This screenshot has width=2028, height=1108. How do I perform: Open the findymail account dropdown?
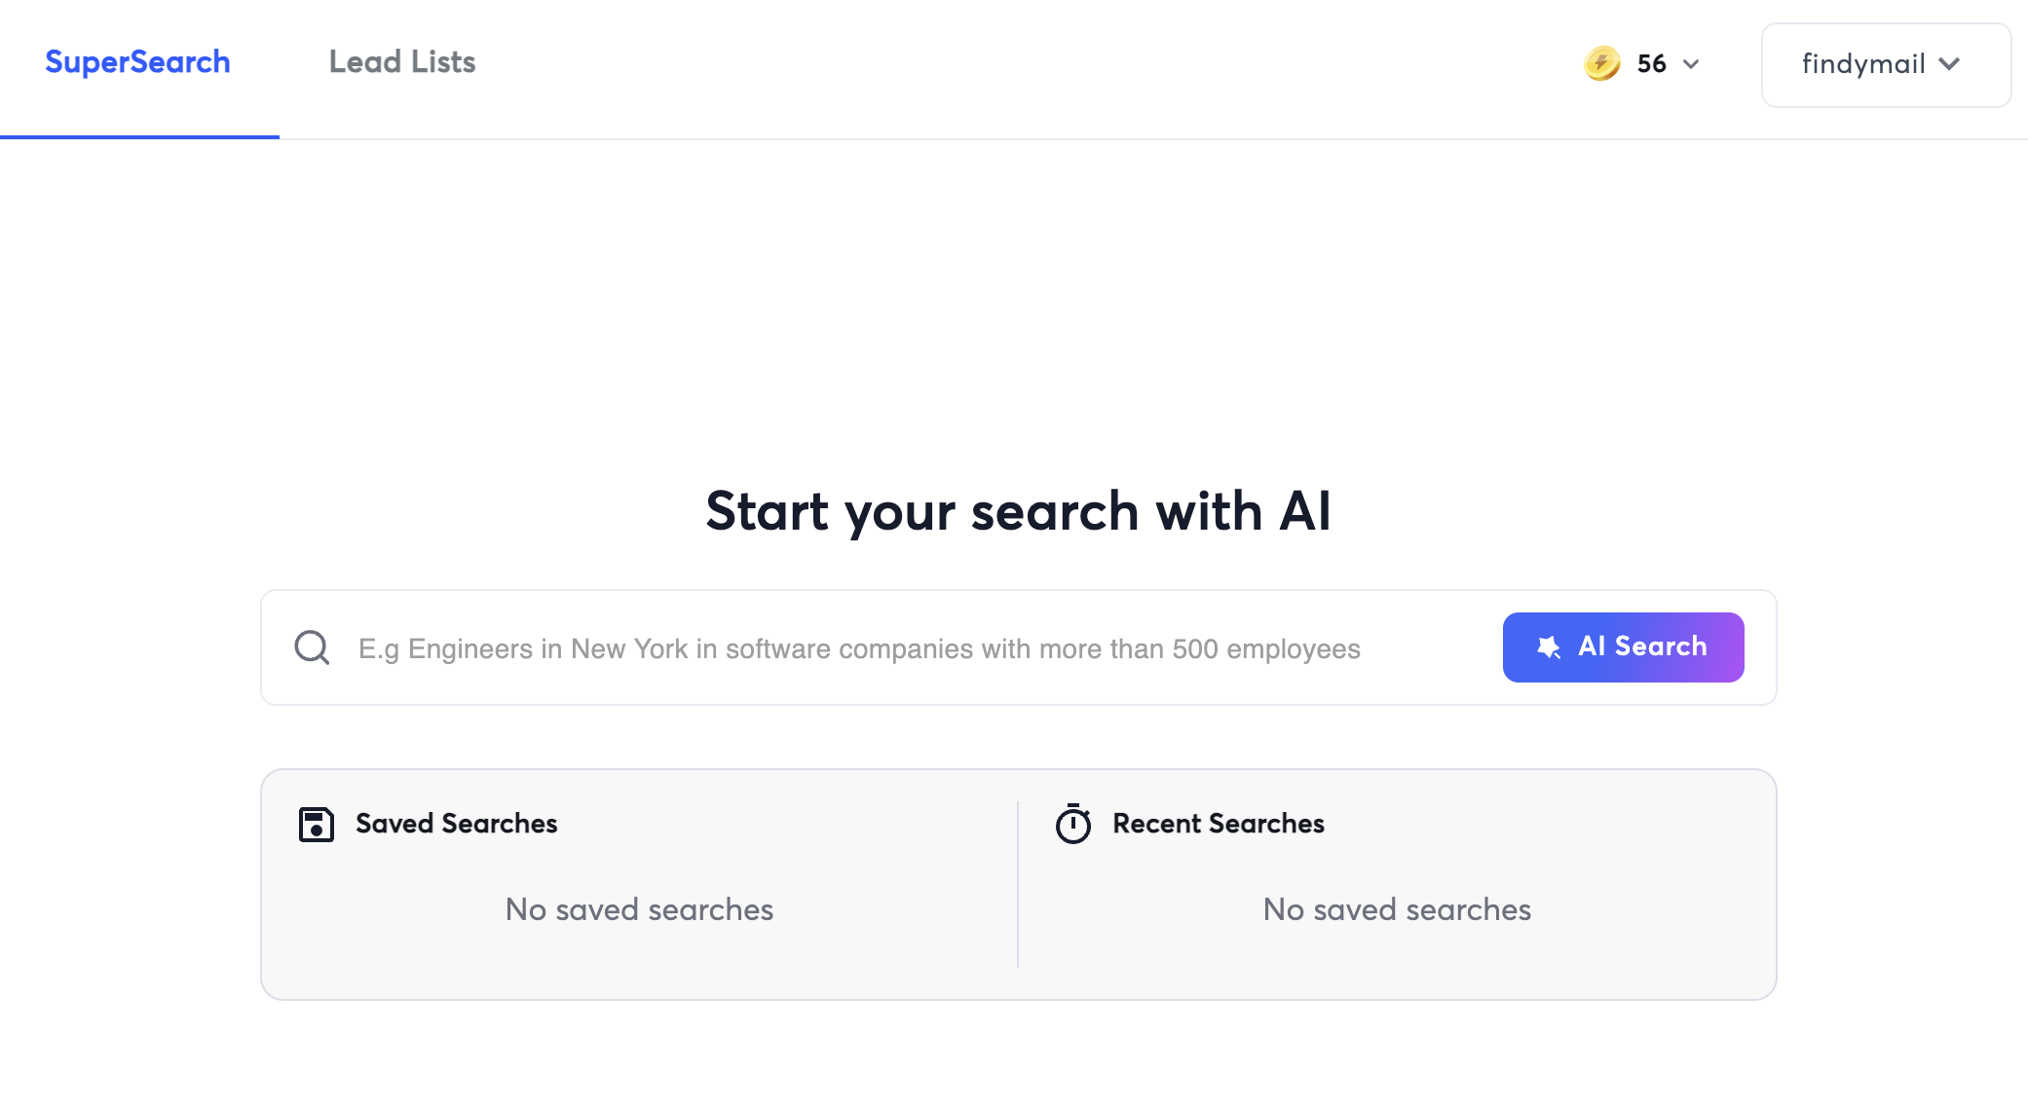(1862, 64)
